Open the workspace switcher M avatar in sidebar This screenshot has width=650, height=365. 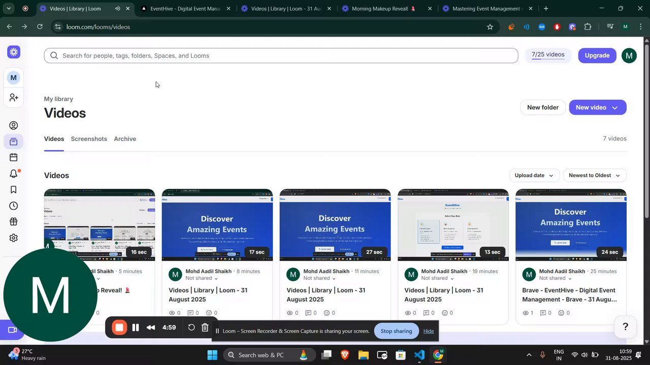click(x=14, y=78)
